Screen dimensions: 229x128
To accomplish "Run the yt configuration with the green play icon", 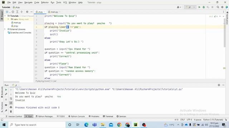I will [199, 7].
